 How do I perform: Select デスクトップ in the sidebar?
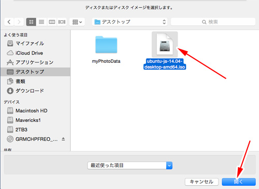35,72
